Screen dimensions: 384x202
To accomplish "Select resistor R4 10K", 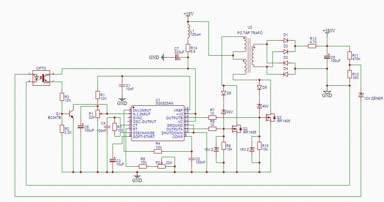I will [x=158, y=152].
